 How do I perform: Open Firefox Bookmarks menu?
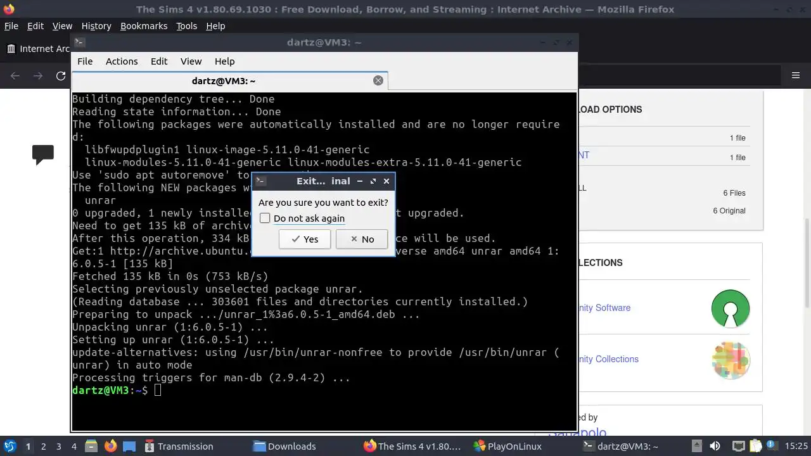point(144,26)
